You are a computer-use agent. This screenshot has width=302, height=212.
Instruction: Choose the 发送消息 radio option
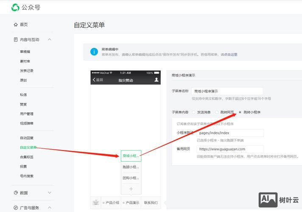pos(193,112)
